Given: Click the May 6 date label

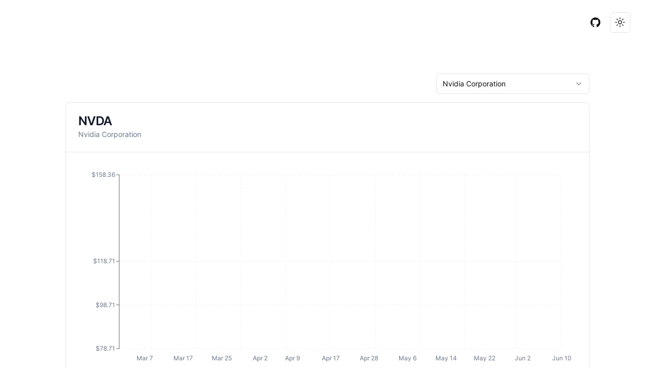Looking at the screenshot, I should [x=408, y=358].
